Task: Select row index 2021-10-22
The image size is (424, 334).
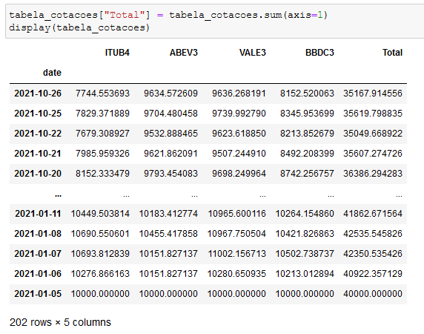Action: click(38, 134)
